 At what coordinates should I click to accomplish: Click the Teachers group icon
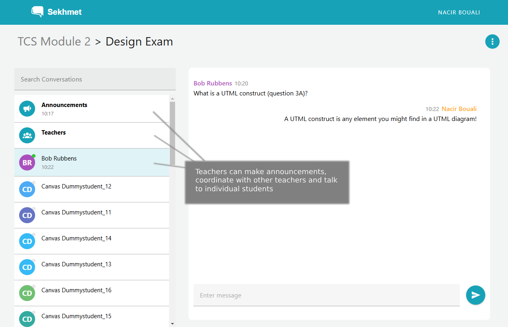click(x=27, y=135)
